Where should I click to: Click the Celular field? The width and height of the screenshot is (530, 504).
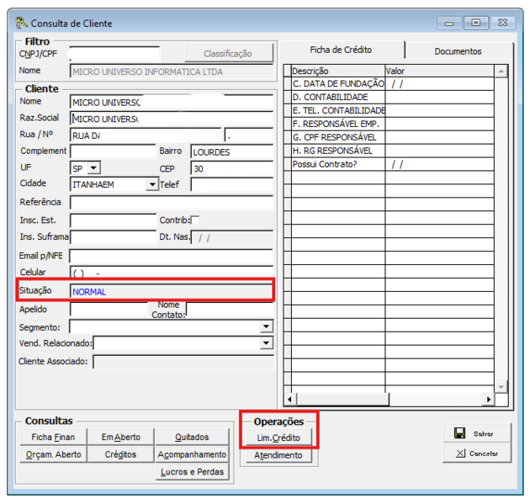(x=172, y=273)
